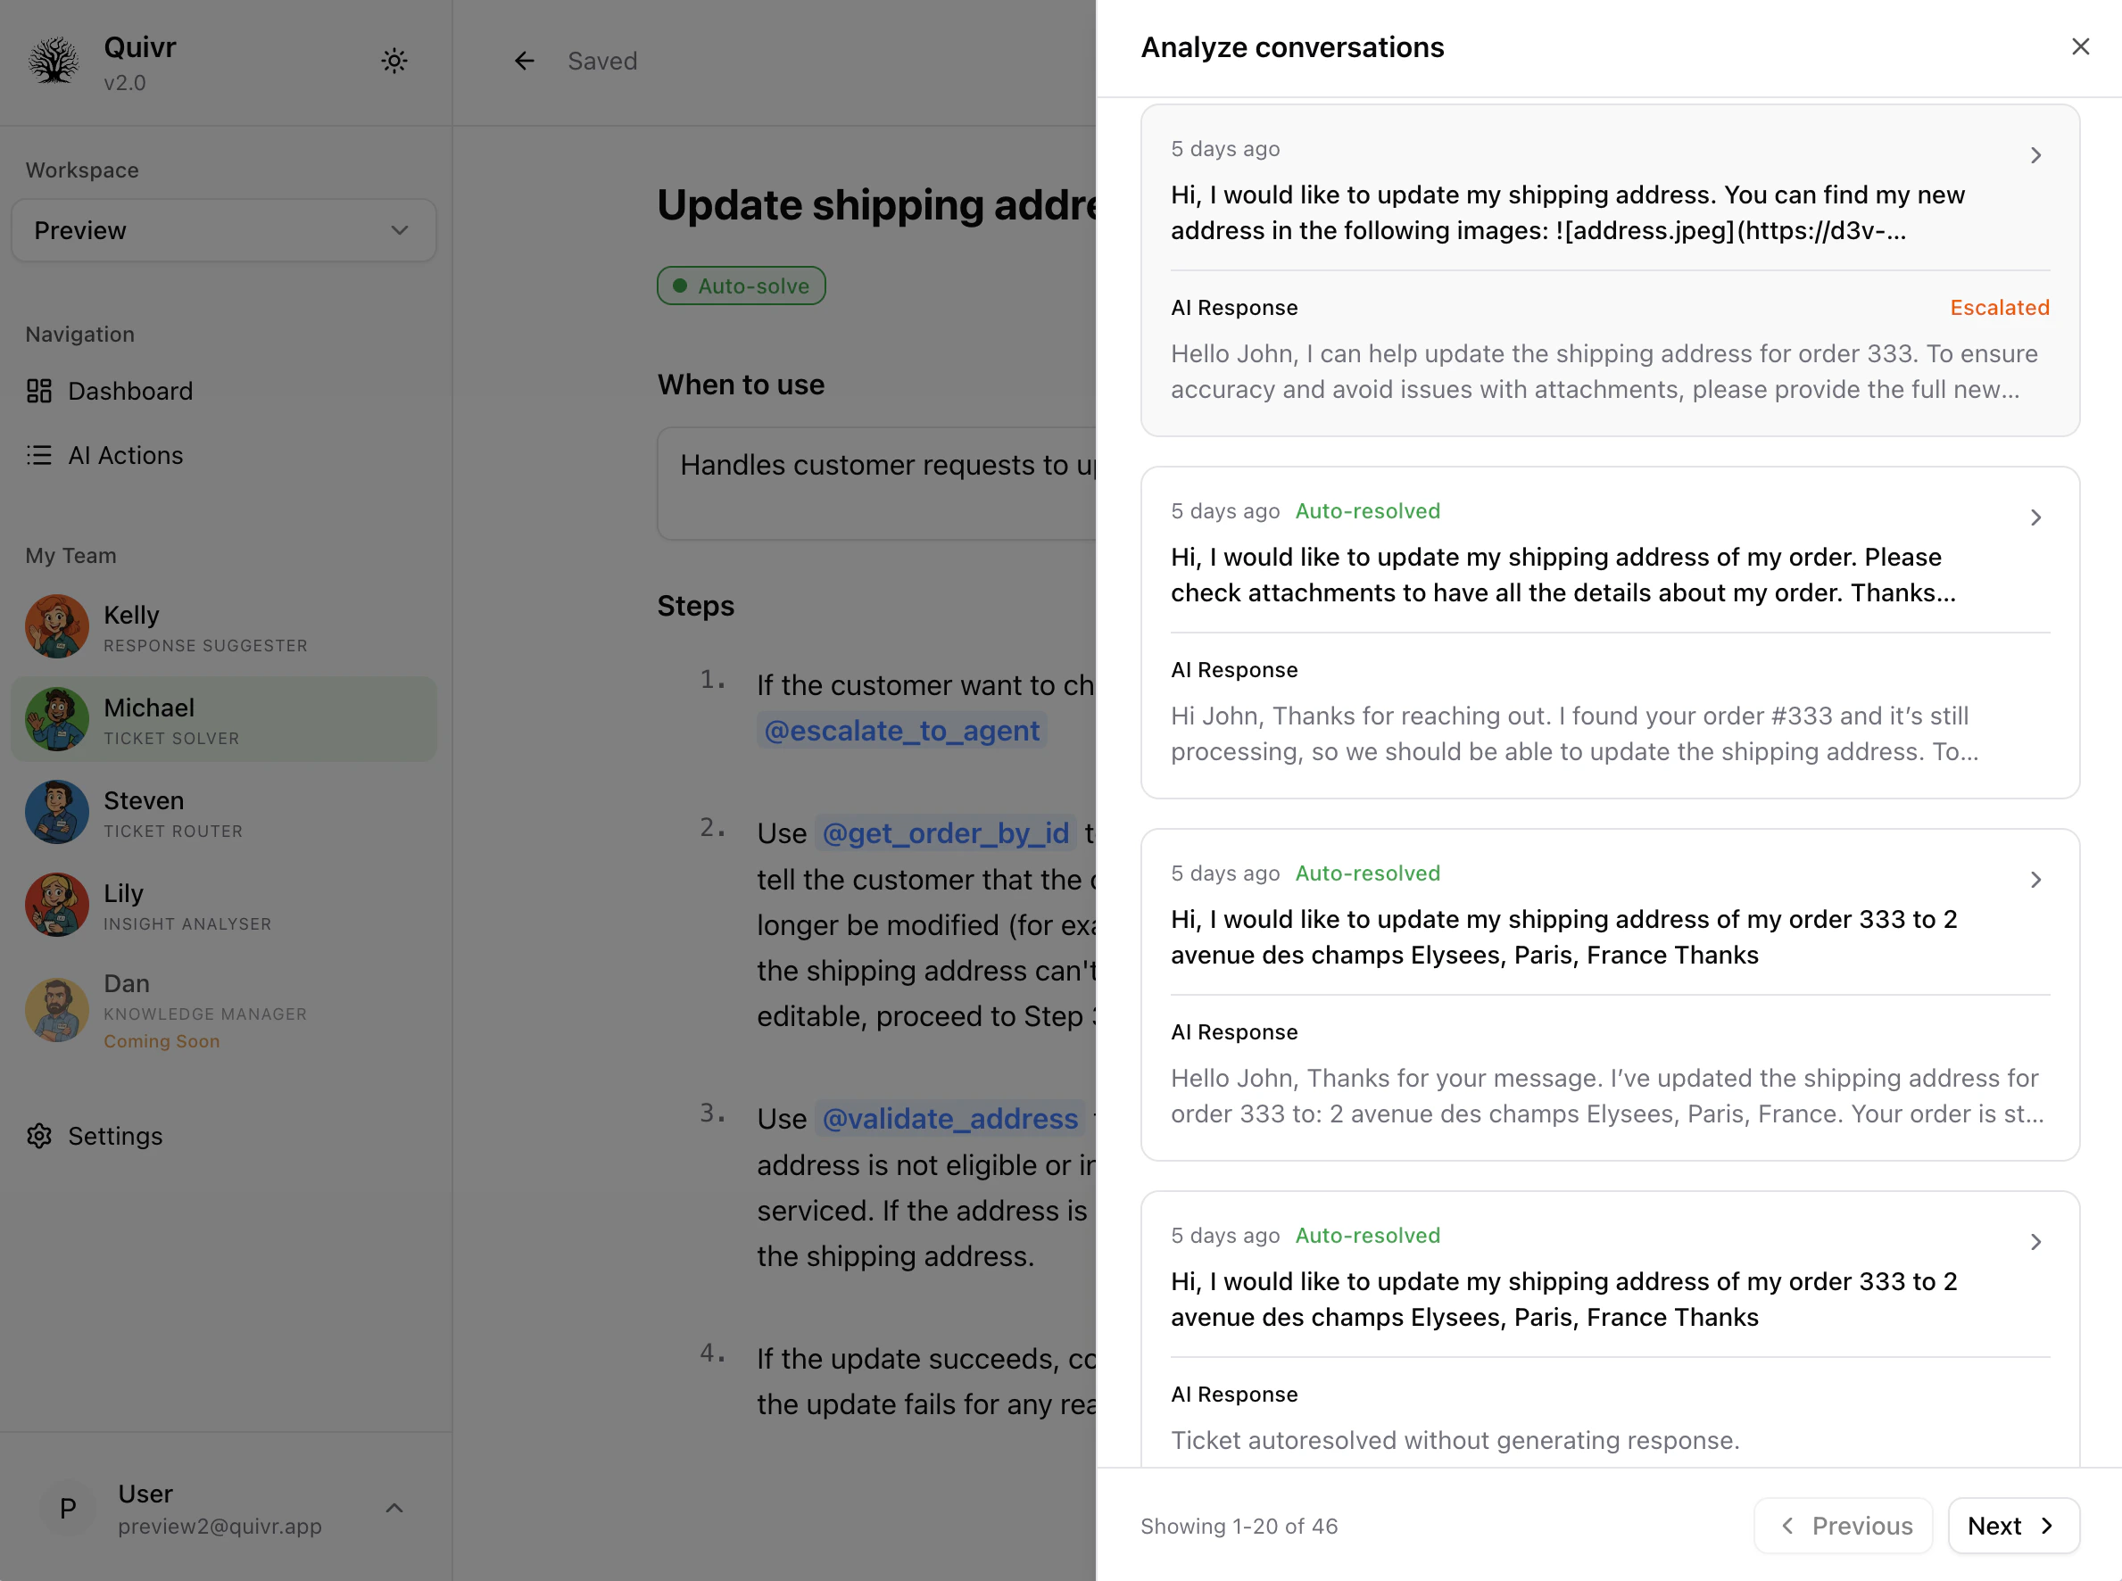This screenshot has width=2122, height=1581.
Task: Click the When to use description field
Action: (x=875, y=484)
